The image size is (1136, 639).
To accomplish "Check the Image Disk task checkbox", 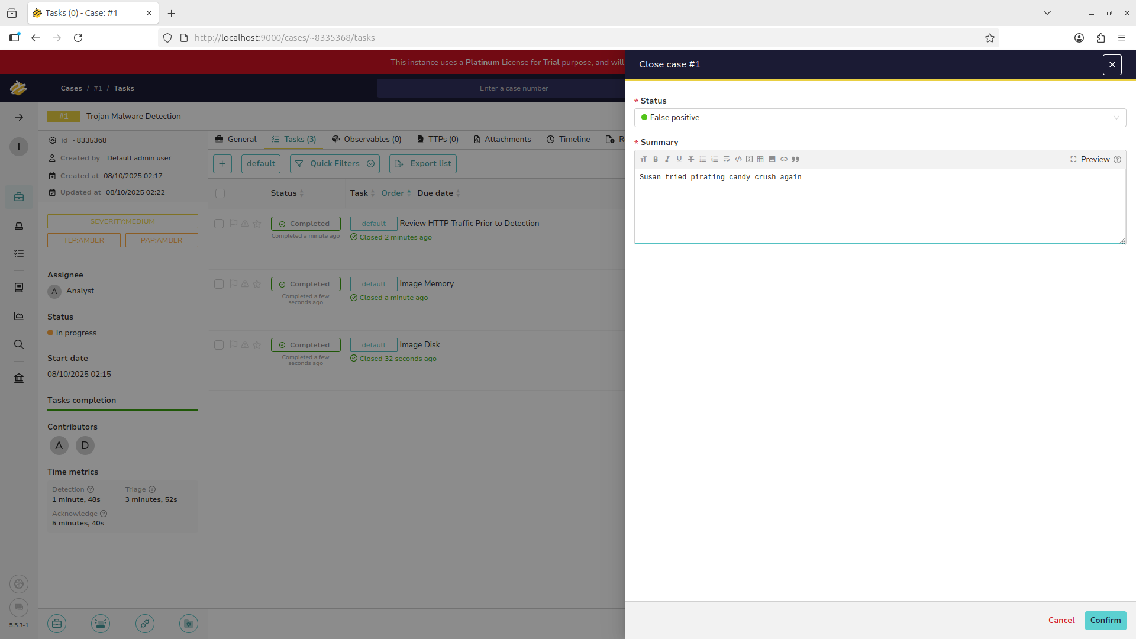I will click(x=219, y=345).
